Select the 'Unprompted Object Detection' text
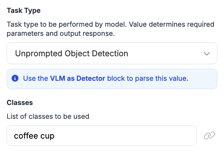The image size is (224, 154). (72, 53)
